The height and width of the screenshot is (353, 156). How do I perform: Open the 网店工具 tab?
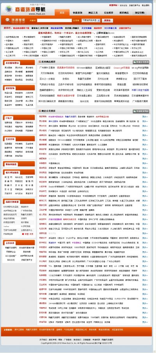click(x=93, y=13)
